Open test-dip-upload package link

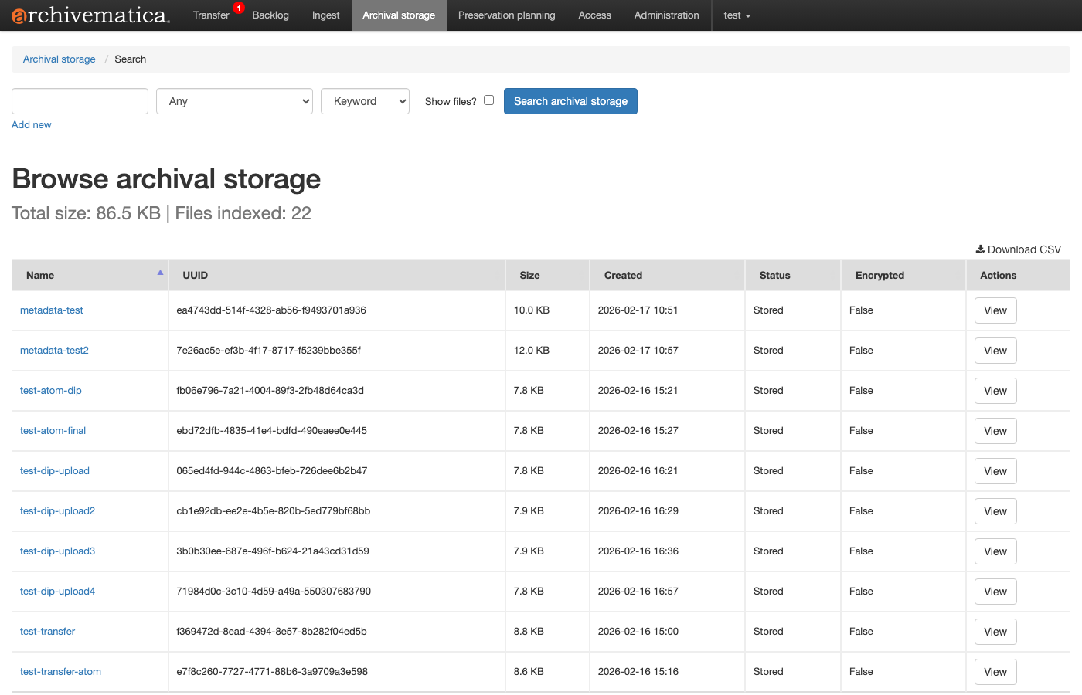click(55, 471)
